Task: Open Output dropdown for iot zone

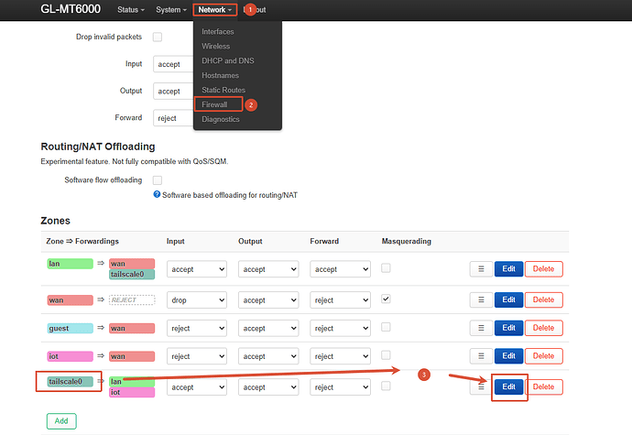Action: (268, 356)
